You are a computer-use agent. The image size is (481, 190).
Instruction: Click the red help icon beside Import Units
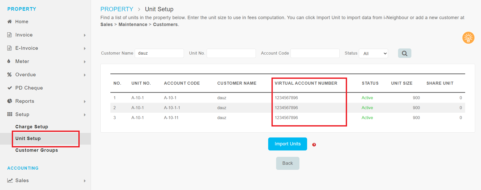tap(314, 145)
